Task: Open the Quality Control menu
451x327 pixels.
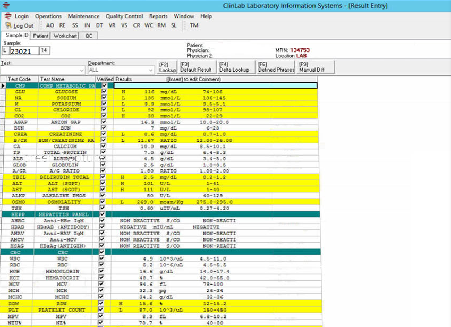Action: (x=124, y=16)
